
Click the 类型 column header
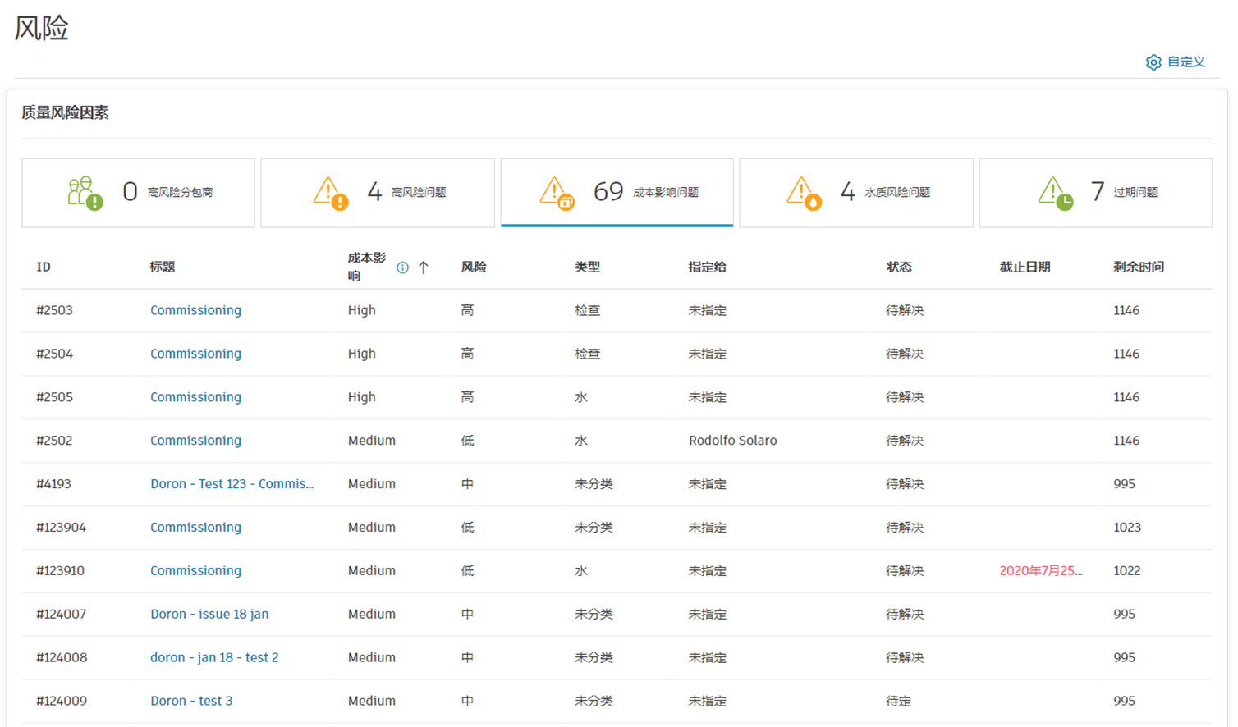(x=588, y=267)
